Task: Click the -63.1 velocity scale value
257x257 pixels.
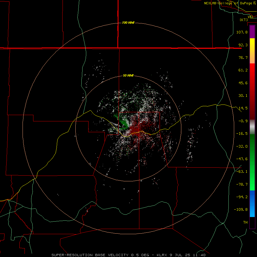Action: click(x=242, y=172)
